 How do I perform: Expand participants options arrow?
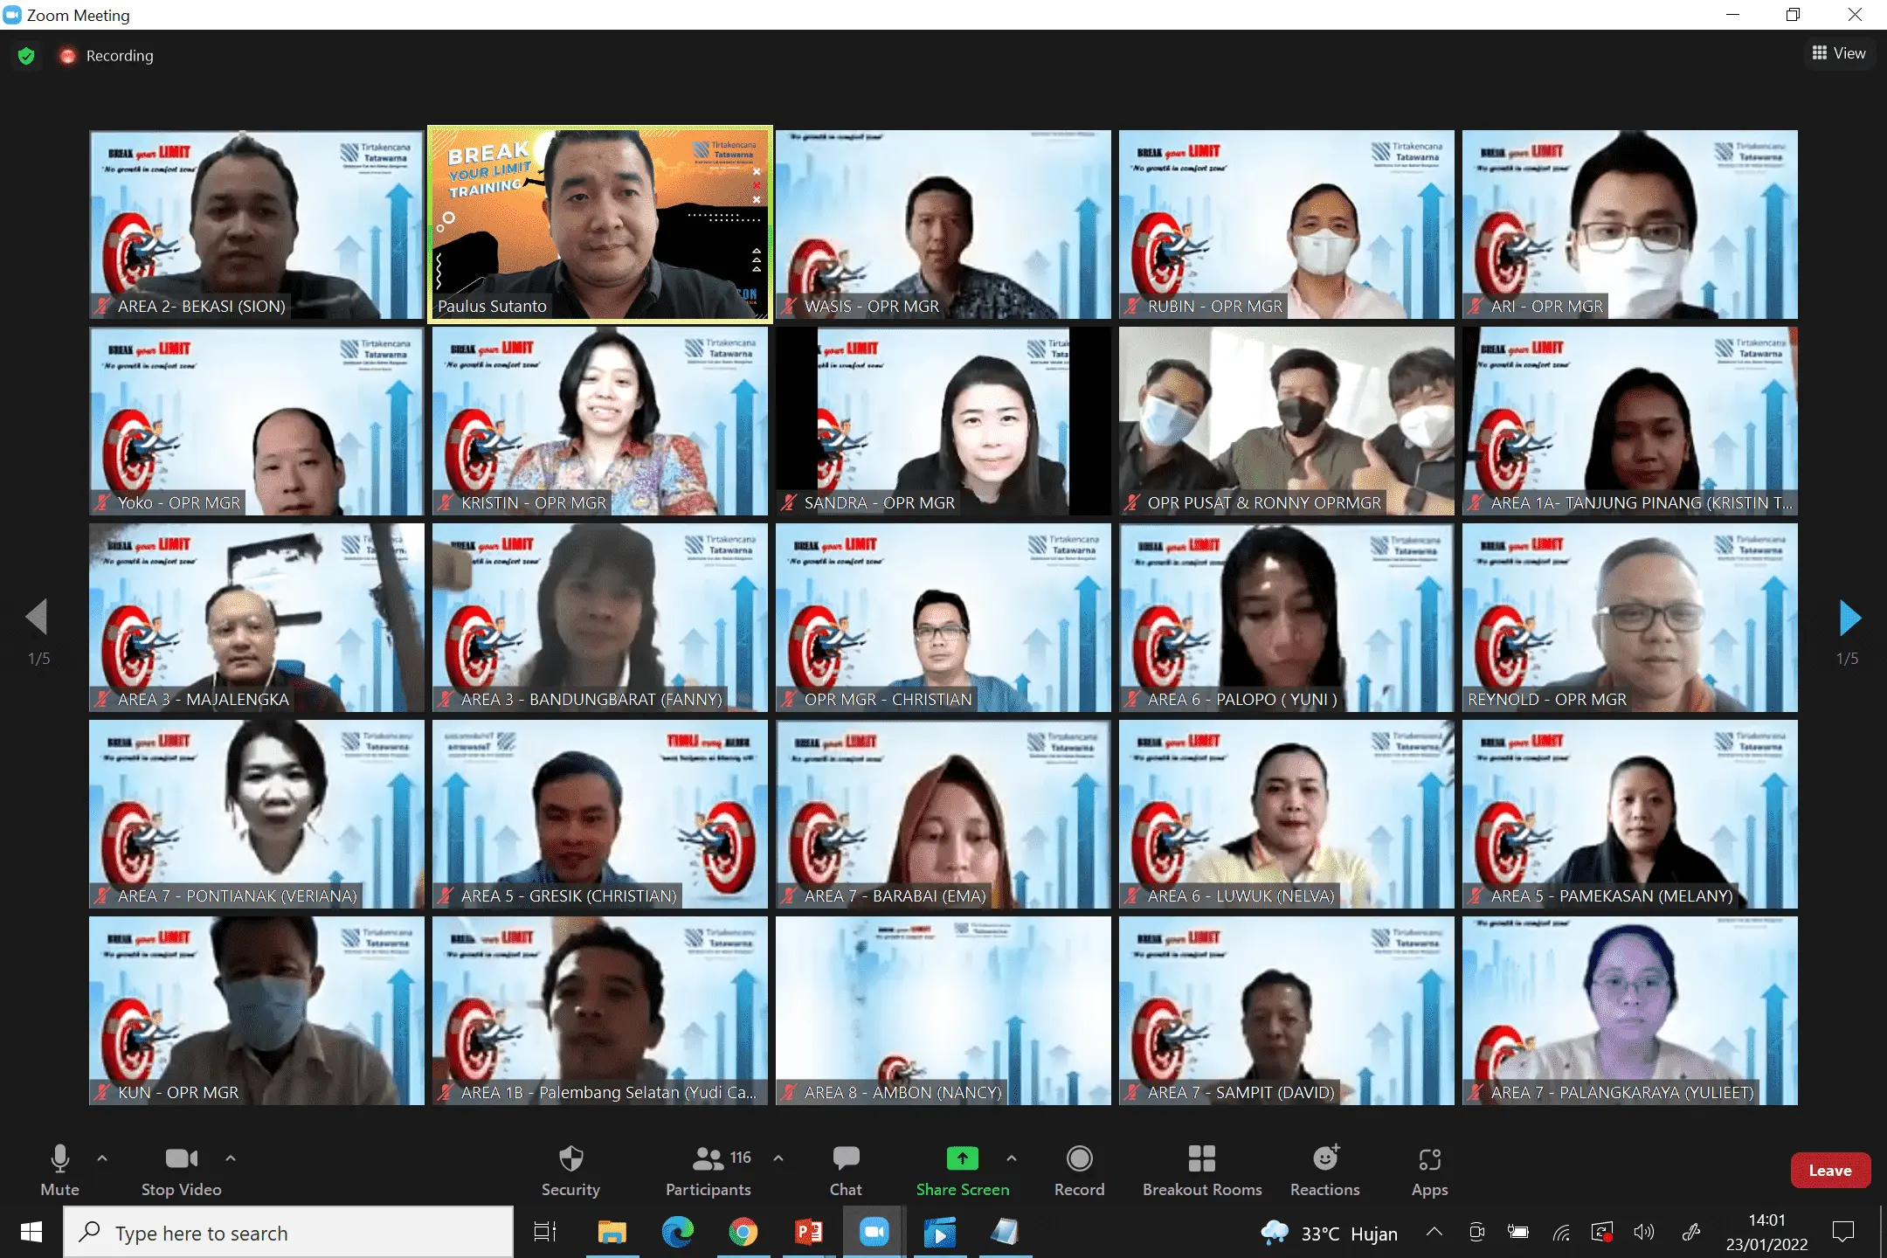pyautogui.click(x=778, y=1158)
